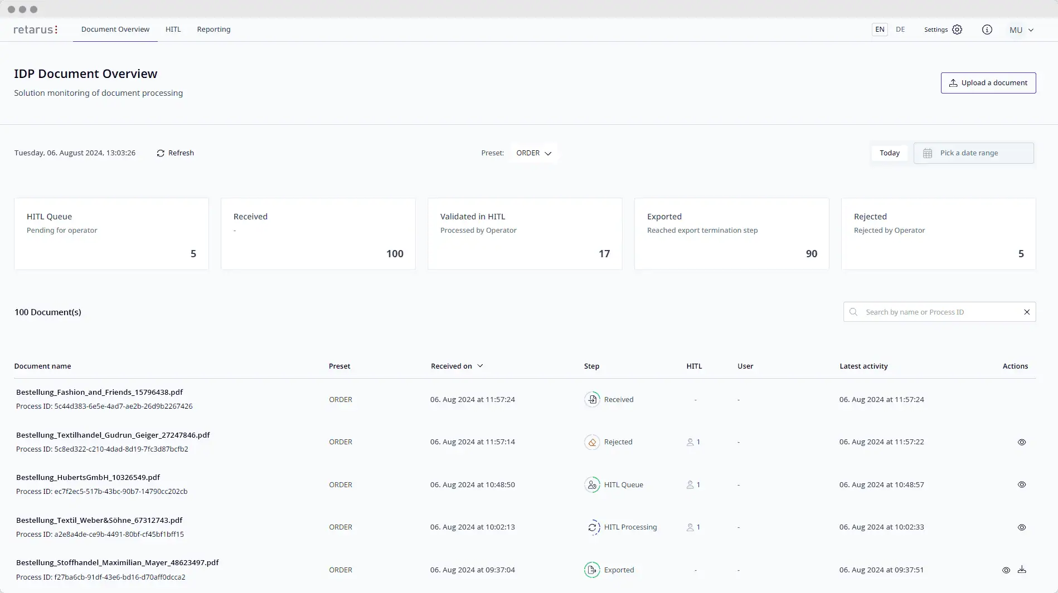Screen dimensions: 1058x593
Task: Click the Step column header
Action: 591,366
